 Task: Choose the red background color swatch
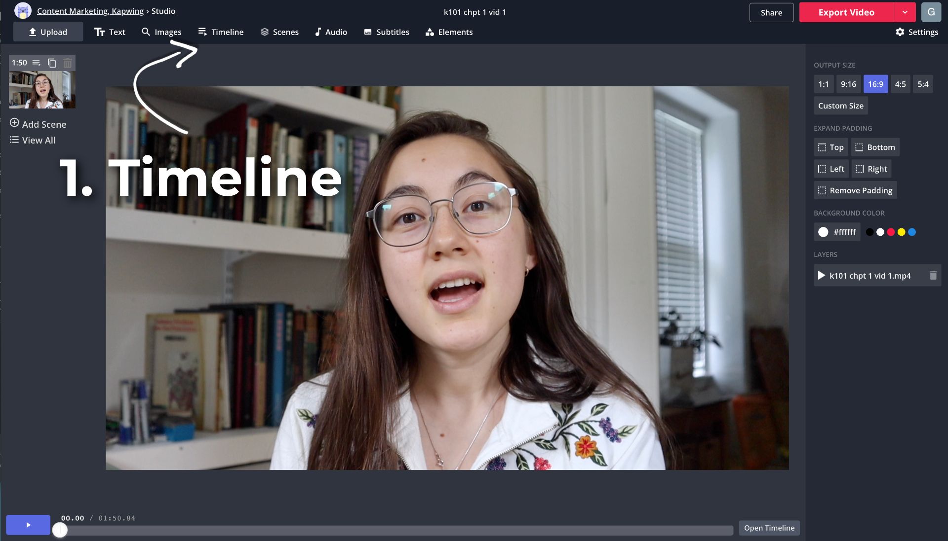click(891, 232)
